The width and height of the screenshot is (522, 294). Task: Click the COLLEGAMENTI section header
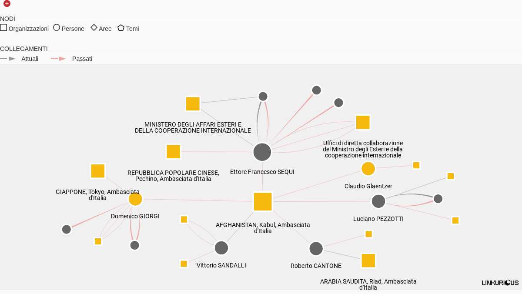[24, 49]
